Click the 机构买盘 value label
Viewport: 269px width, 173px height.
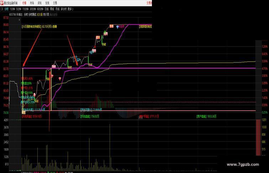click(32, 116)
